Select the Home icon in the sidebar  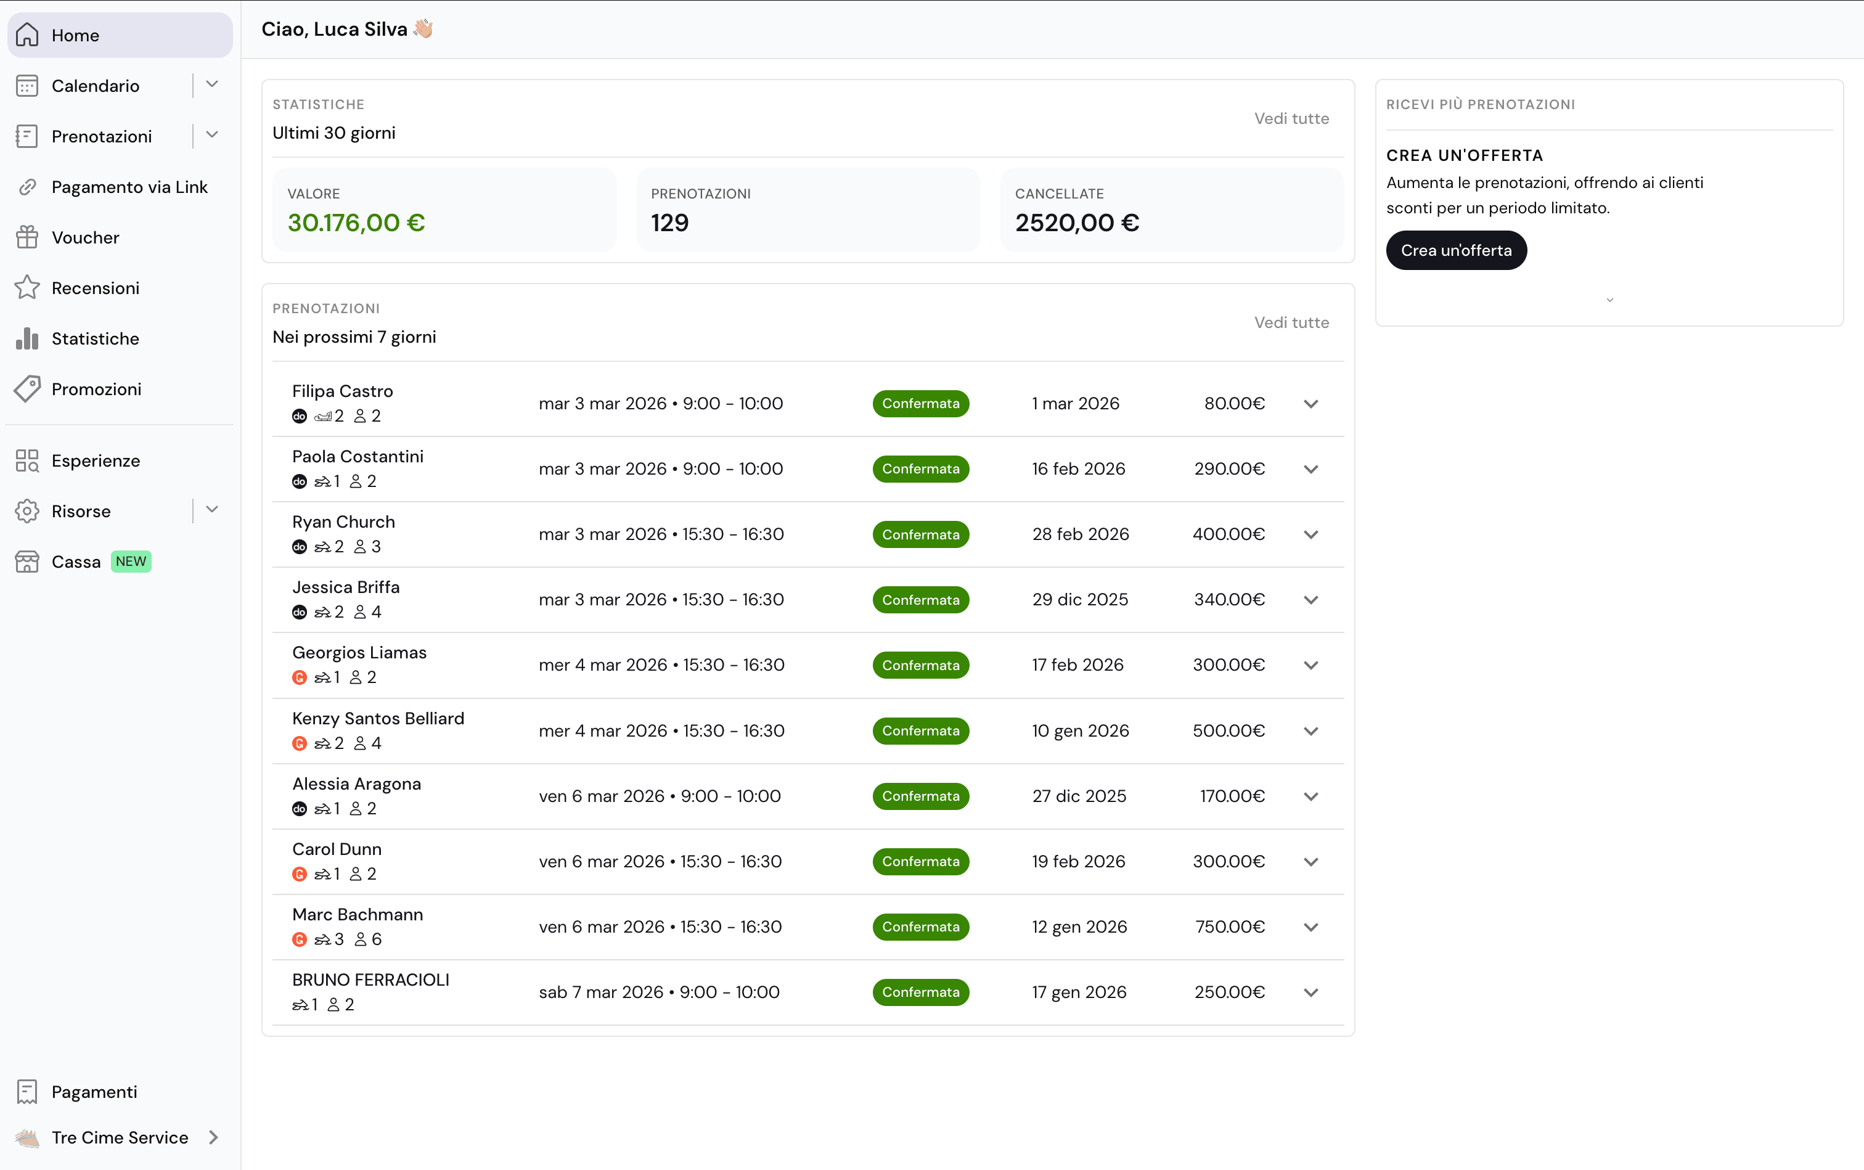click(28, 35)
